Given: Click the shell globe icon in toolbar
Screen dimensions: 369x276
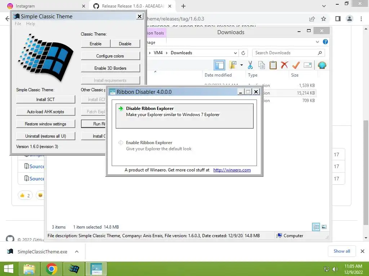Looking at the screenshot, I should (x=322, y=65).
